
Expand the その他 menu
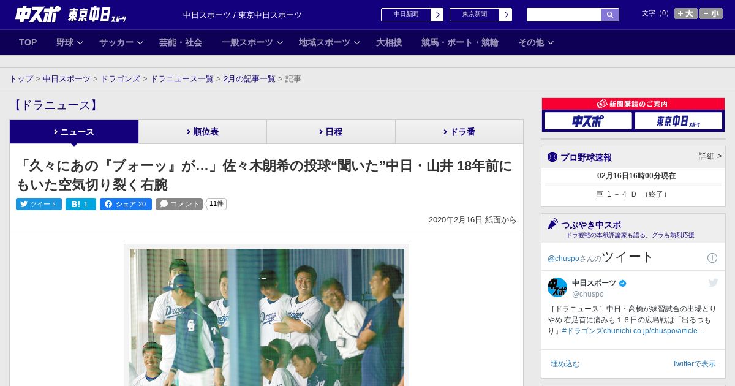tap(536, 42)
